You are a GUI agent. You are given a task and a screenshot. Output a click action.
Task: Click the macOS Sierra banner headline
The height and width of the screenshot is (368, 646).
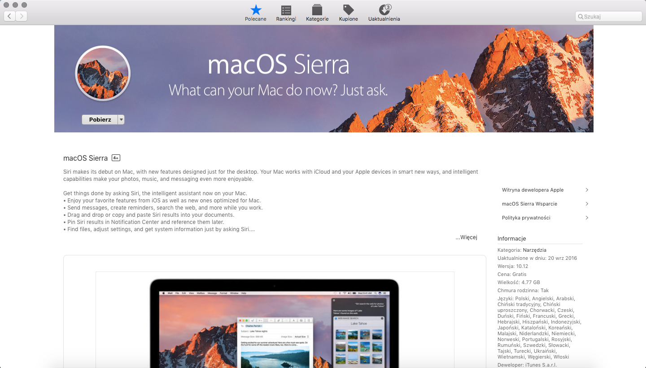[x=279, y=65]
